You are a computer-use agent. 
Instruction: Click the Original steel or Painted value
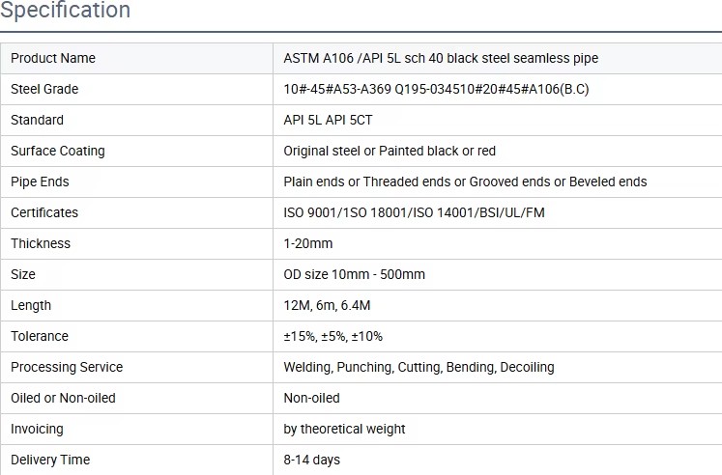[390, 151]
